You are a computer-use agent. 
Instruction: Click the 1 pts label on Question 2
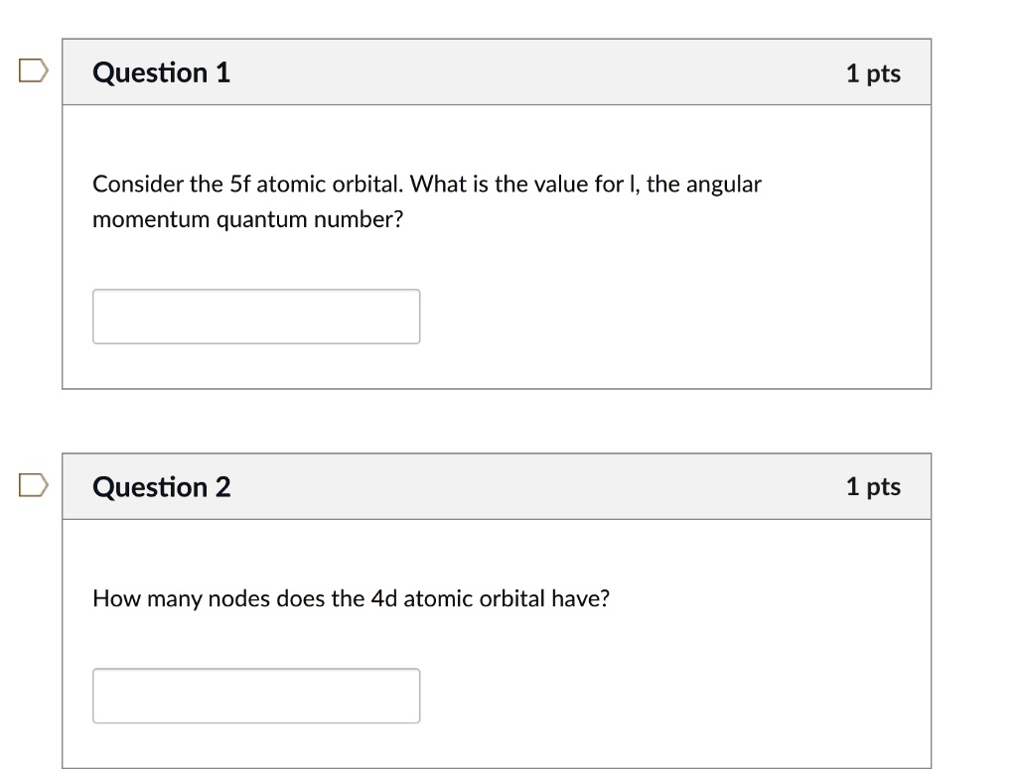[874, 486]
